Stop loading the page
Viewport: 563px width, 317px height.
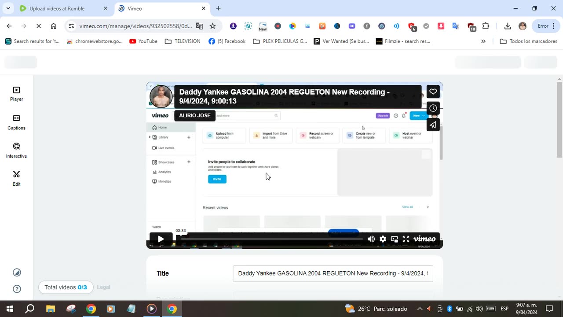pyautogui.click(x=39, y=26)
